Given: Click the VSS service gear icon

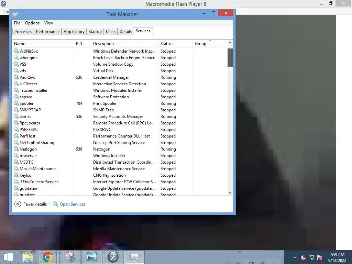Looking at the screenshot, I should (x=16, y=64).
